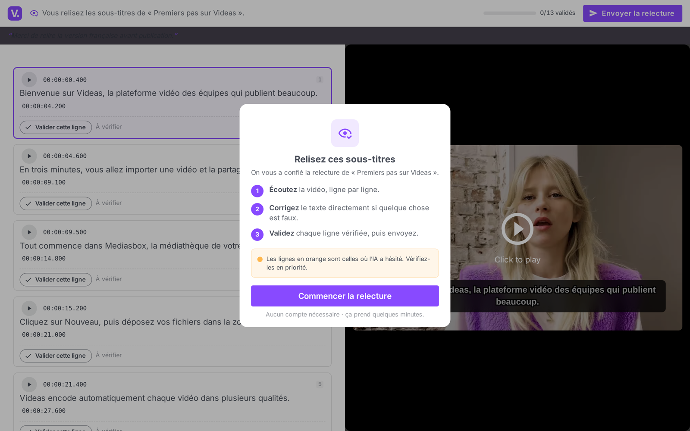Screen dimensions: 690x431
Task: Play subtitle line at 00:00:21.400
Action: [x=29, y=384]
